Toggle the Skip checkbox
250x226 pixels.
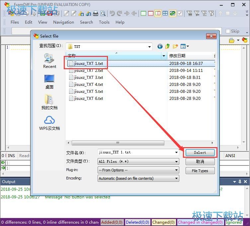(x=228, y=31)
